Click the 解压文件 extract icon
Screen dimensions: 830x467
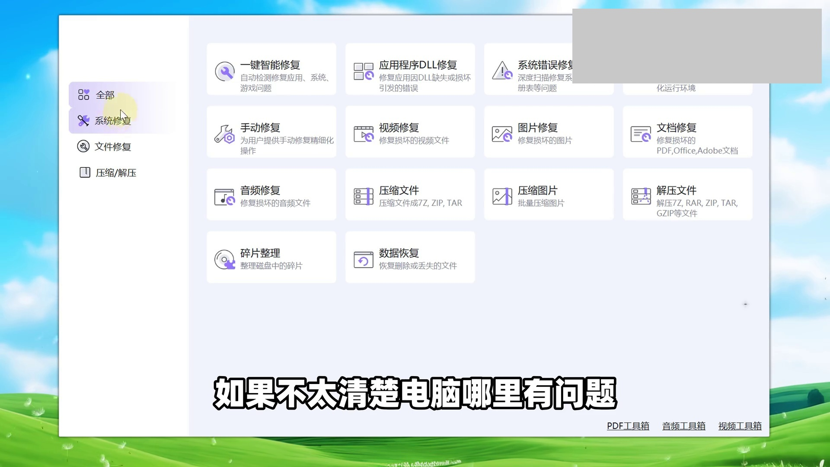[x=641, y=196]
